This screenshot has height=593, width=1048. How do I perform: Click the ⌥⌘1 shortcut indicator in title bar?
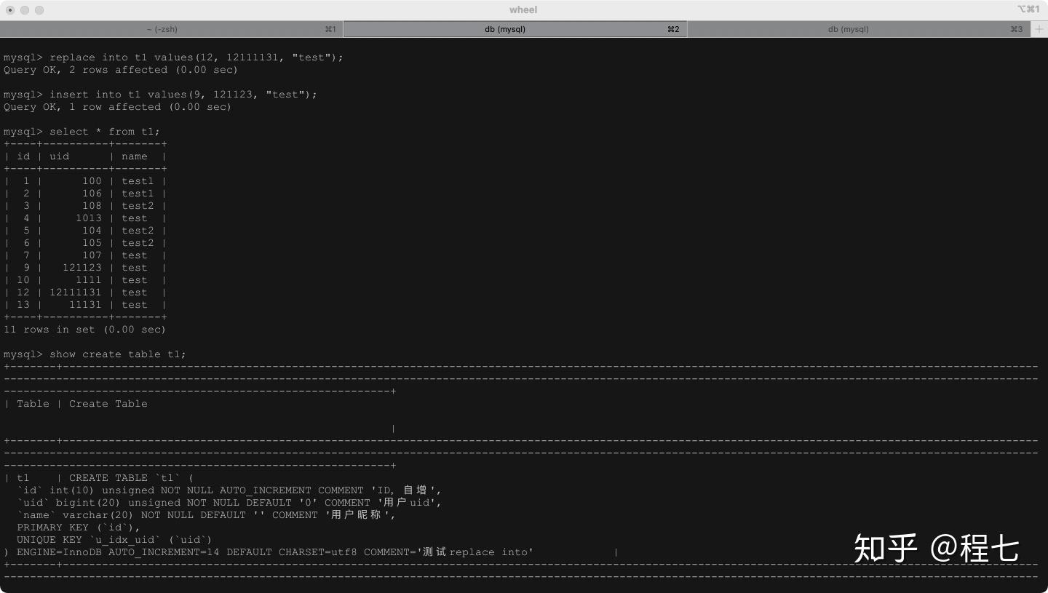1028,9
